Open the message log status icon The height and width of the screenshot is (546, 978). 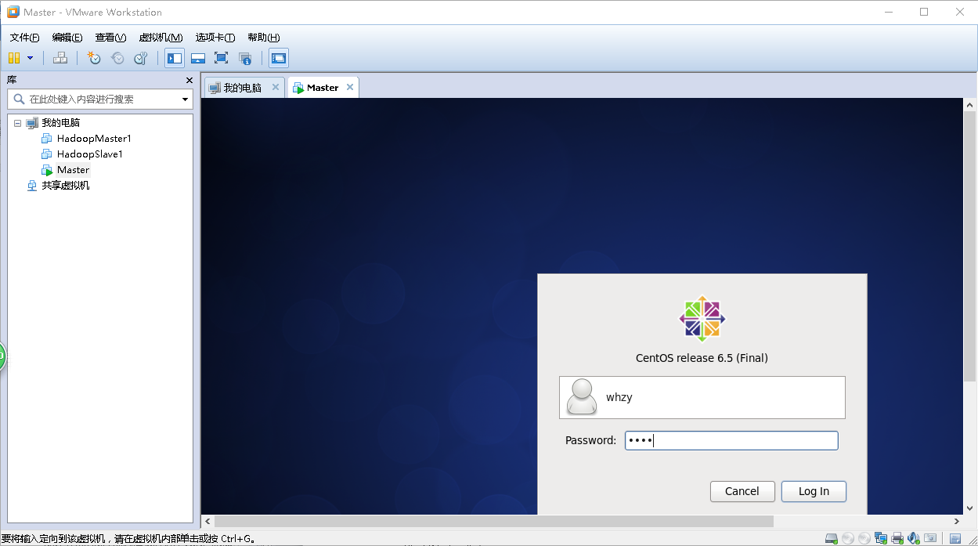955,539
